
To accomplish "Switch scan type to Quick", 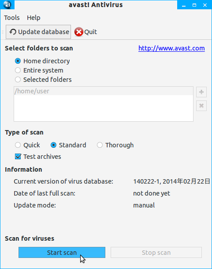I will tap(18, 145).
